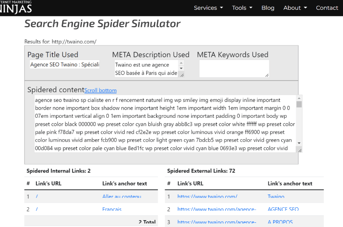Click the Results for http://twaino.com/ text
This screenshot has height=227, width=343.
click(x=60, y=42)
